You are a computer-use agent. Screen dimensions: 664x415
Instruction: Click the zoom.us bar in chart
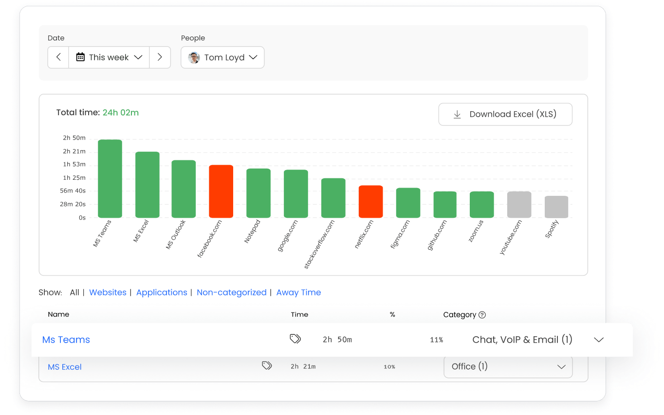tap(482, 205)
